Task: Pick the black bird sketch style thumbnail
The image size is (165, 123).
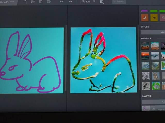Action: [146, 86]
